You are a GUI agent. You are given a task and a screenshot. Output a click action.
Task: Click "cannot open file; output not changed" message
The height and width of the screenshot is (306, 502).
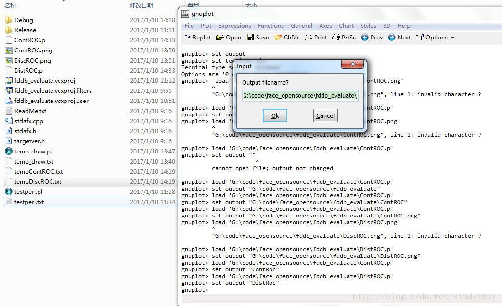272,168
